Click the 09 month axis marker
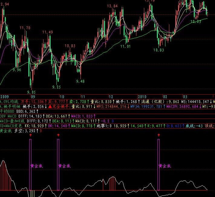Viewport: 215px width, 197px height. tap(33, 97)
